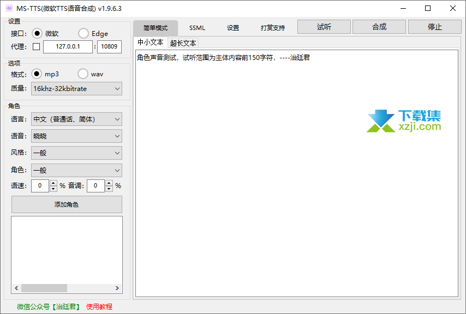Open the 打赏支持 tab
466x314 pixels.
272,28
